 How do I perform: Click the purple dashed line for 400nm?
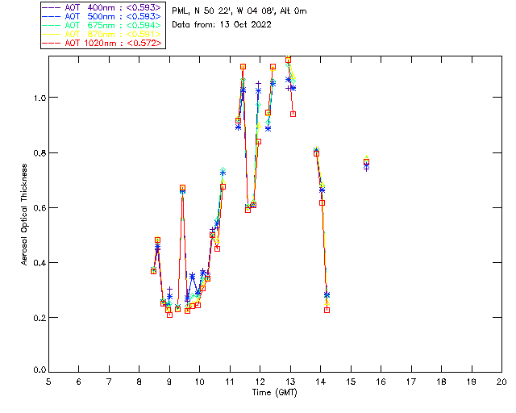pyautogui.click(x=52, y=7)
